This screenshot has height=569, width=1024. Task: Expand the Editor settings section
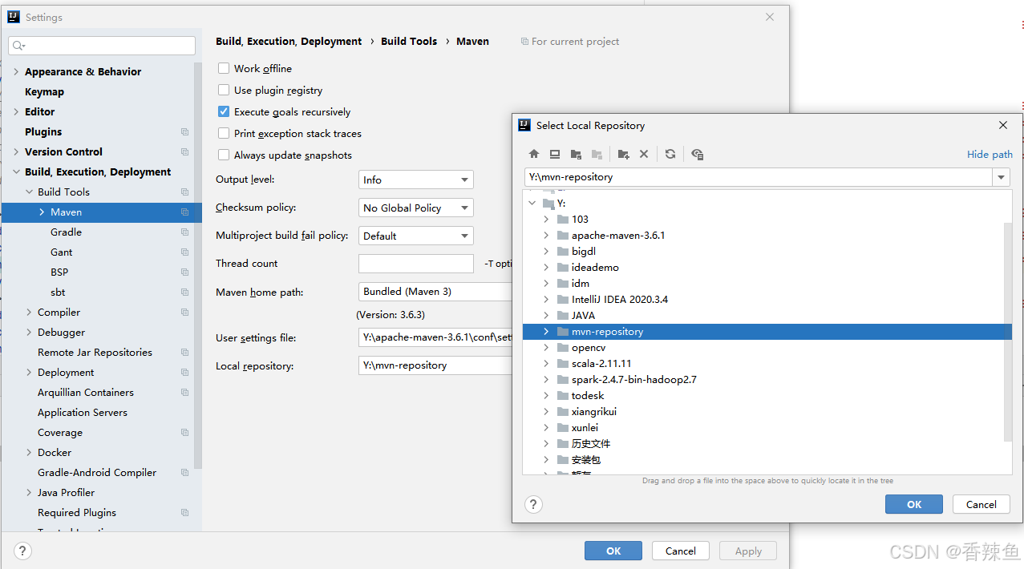[x=16, y=111]
